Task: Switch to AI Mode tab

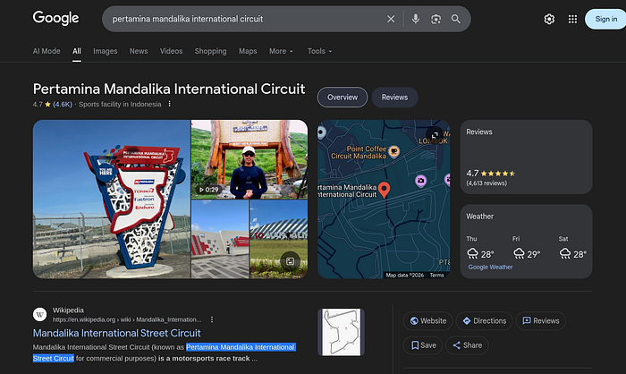Action: coord(47,51)
